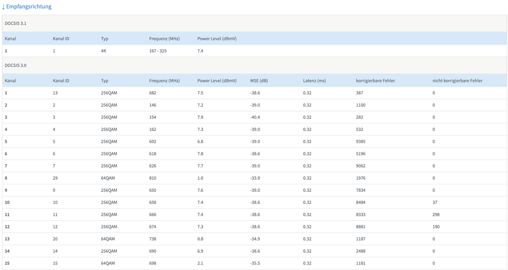
Task: Select the uncorrectable error value 190
Action: (x=436, y=227)
